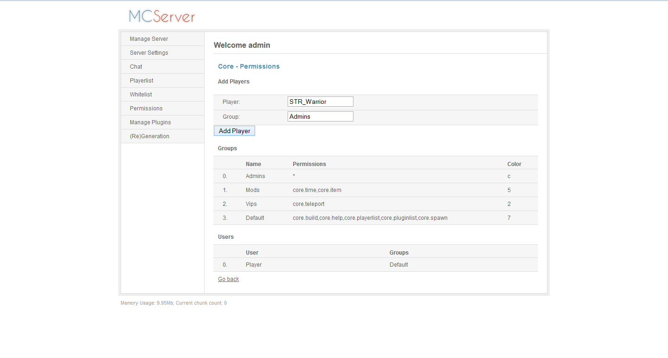
Task: Select Whitelist from sidebar
Action: pos(141,95)
